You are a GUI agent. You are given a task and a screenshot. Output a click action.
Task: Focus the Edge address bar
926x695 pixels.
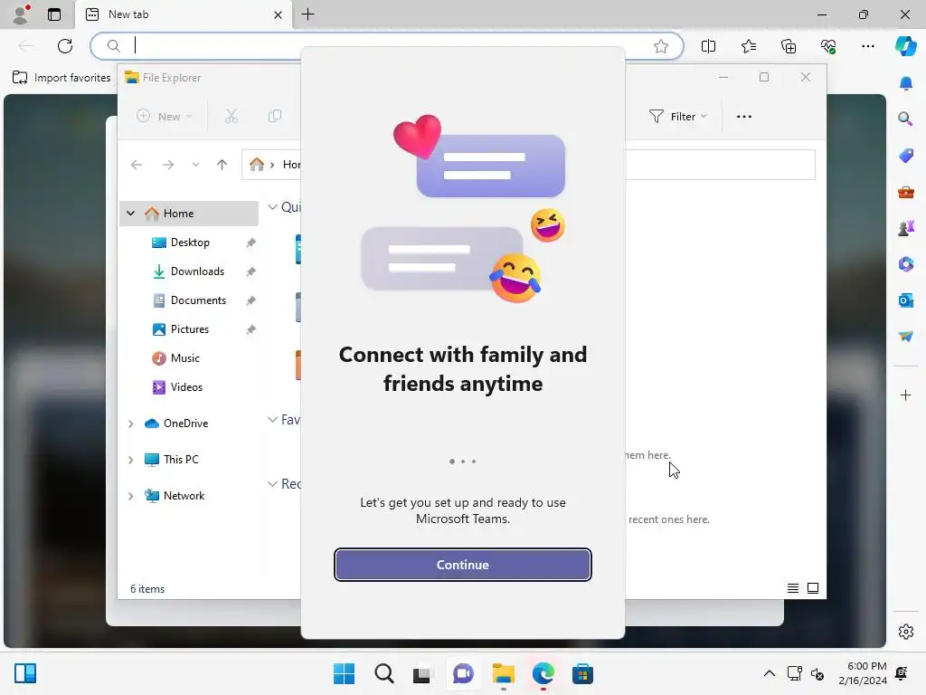pyautogui.click(x=387, y=46)
